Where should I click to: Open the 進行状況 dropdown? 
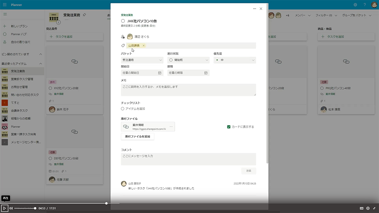click(x=188, y=60)
